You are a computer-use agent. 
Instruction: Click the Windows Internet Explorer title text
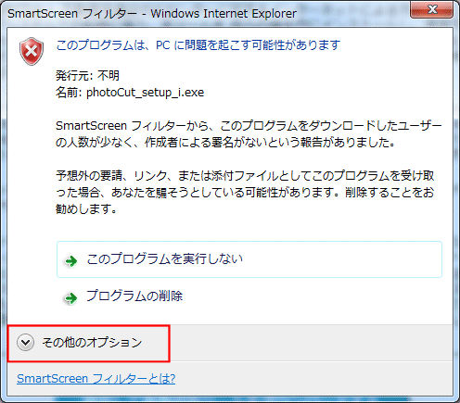click(x=224, y=14)
